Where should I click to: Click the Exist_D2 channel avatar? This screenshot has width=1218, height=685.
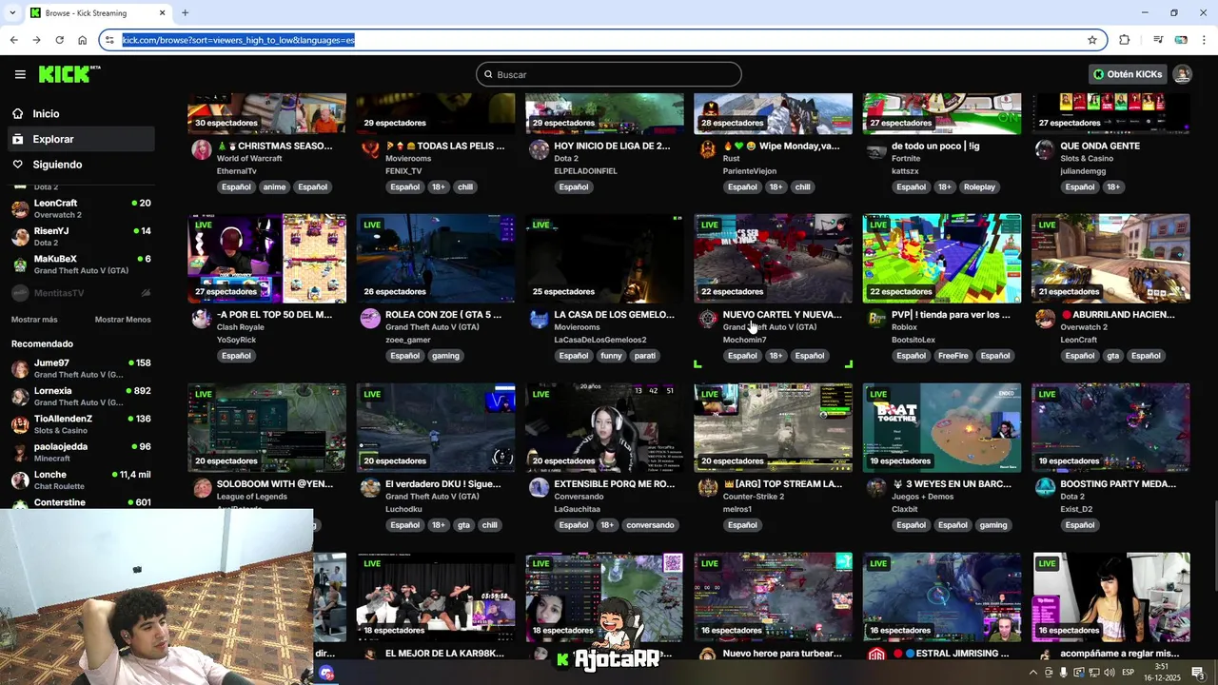[1045, 487]
